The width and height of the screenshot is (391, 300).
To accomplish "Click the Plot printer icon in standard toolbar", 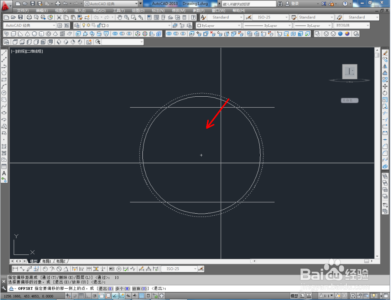I will [29, 17].
